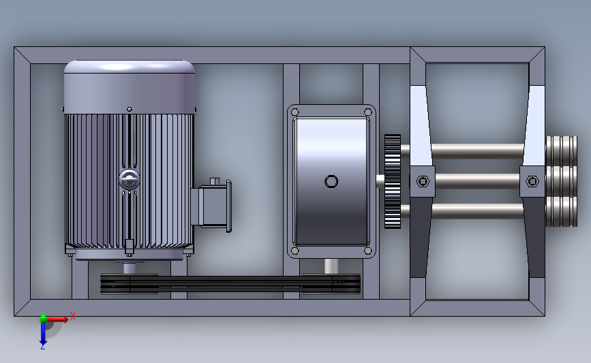The width and height of the screenshot is (591, 363).
Task: Click the round emblem on the motor body
Action: (x=130, y=179)
